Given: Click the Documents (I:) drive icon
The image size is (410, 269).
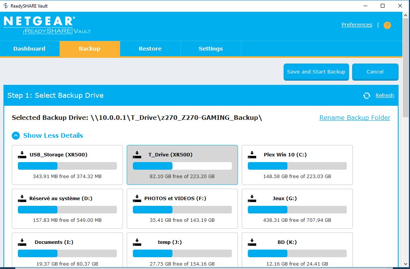Looking at the screenshot, I should [x=22, y=242].
